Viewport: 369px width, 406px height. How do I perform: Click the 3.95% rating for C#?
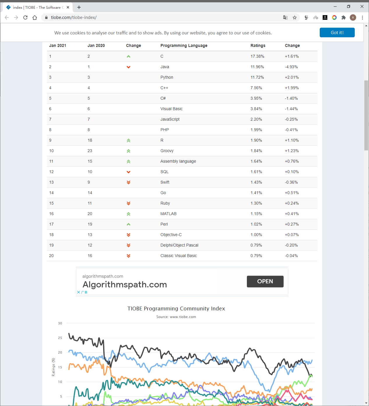tap(256, 98)
